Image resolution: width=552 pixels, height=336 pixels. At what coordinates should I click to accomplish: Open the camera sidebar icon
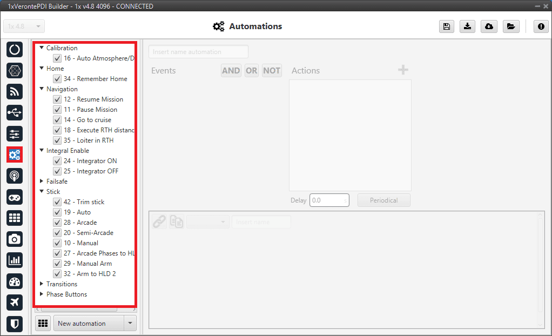coord(15,239)
